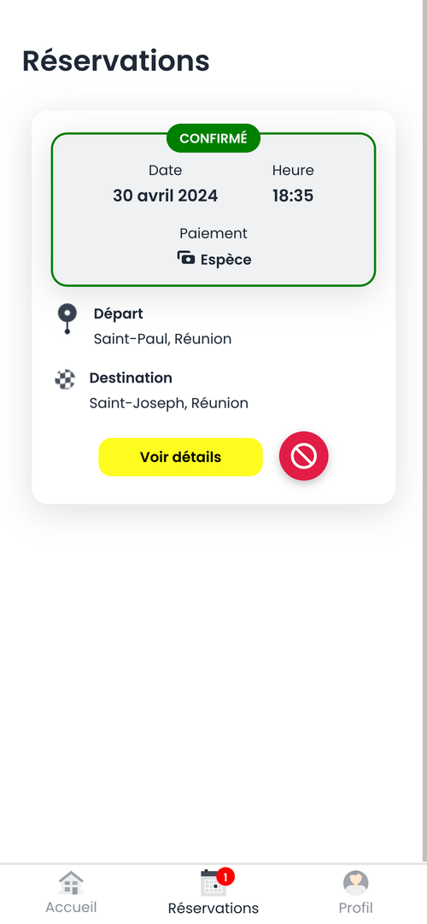
Task: Switch to the Accueil tab
Action: coord(71,892)
